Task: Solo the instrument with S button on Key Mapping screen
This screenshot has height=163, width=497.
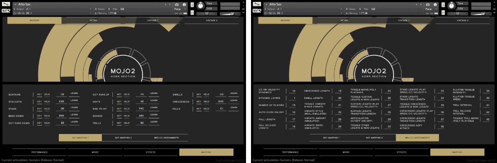Action: click(x=192, y=4)
